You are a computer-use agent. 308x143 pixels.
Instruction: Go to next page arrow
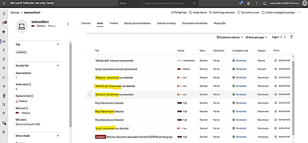coord(285,37)
